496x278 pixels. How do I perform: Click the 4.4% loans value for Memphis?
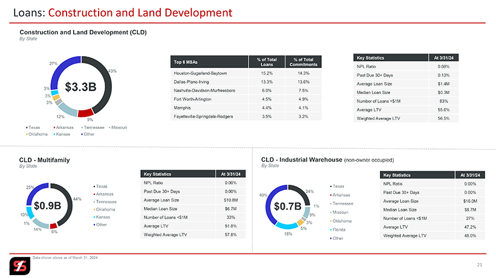[x=267, y=108]
